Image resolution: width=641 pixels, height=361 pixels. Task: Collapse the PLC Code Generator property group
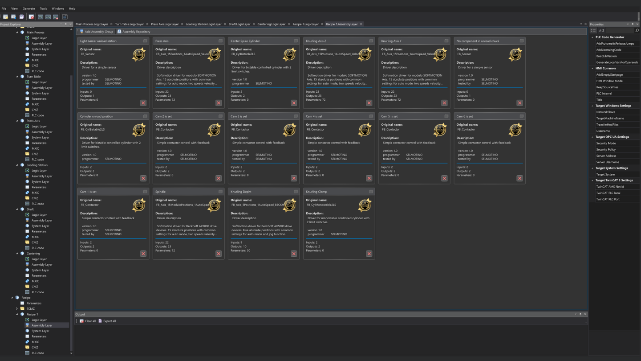[x=592, y=37]
